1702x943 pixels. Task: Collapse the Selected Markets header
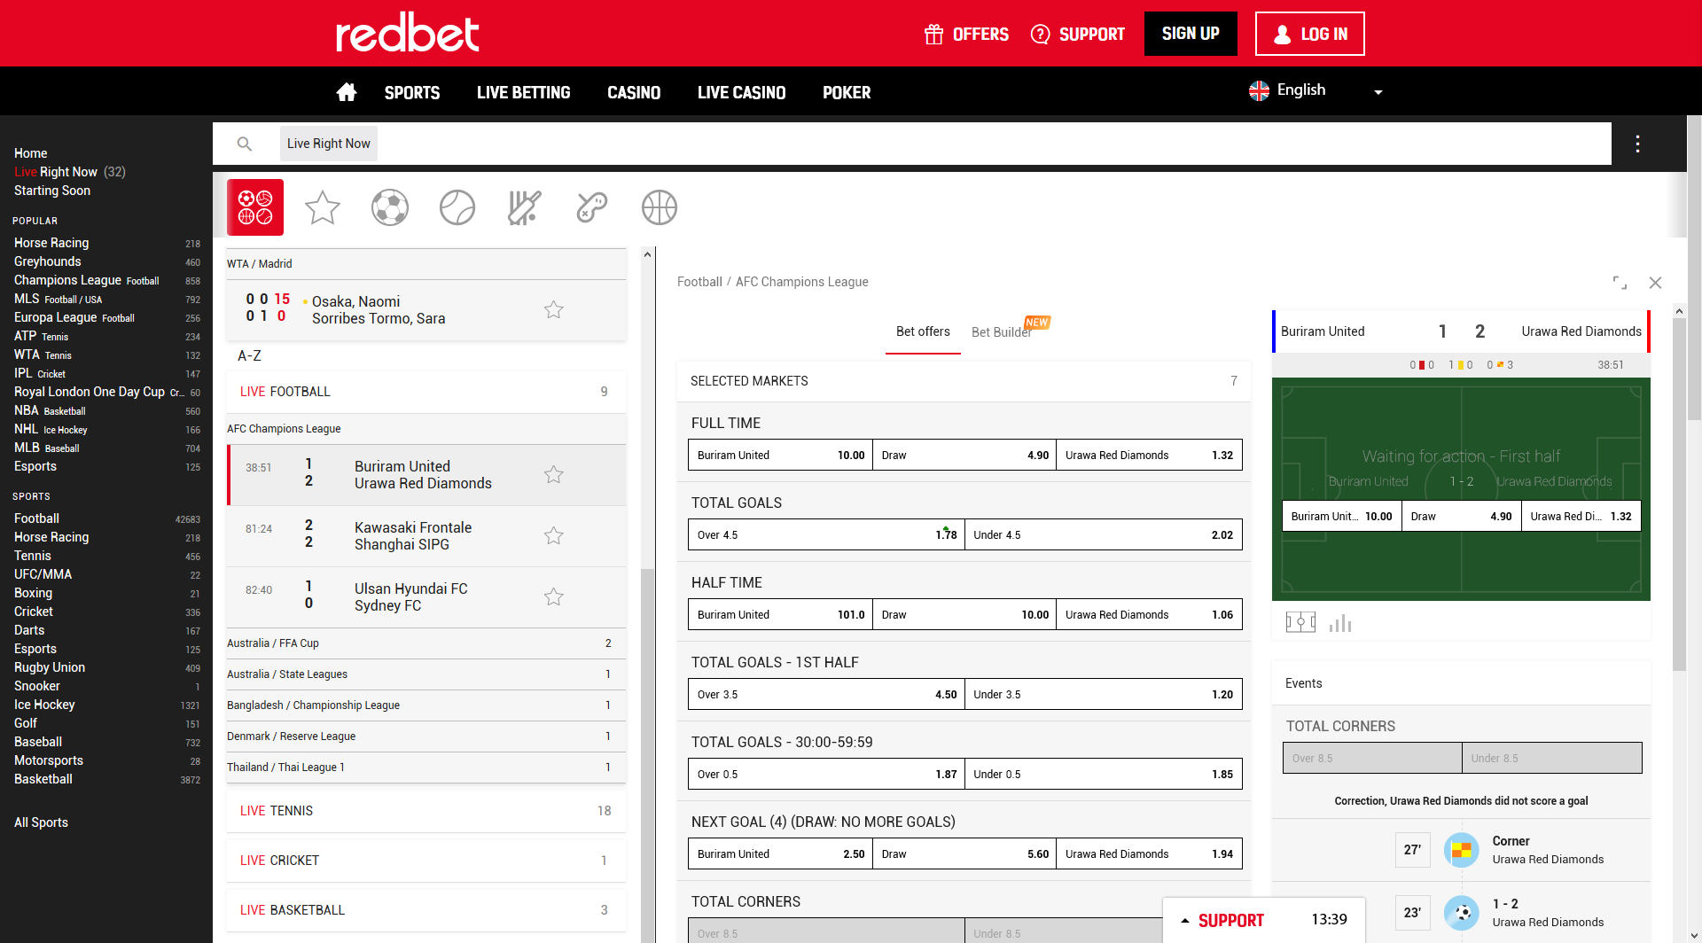point(964,381)
